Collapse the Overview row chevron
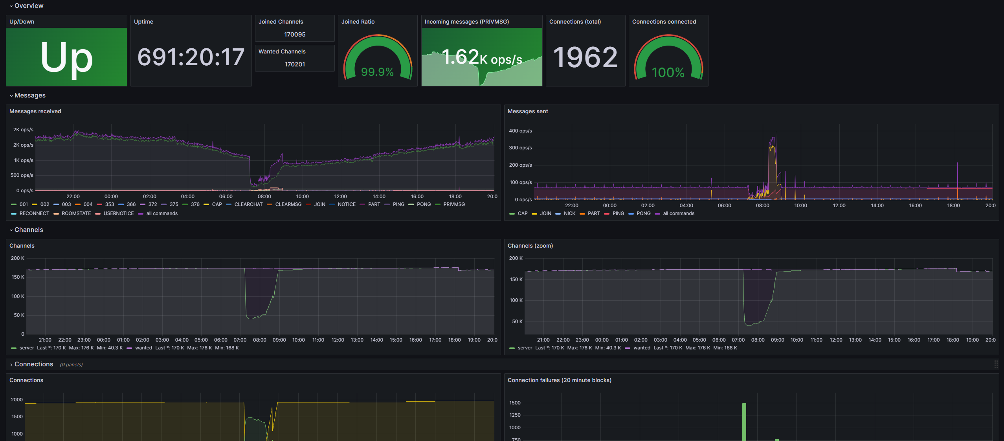Viewport: 1004px width, 441px height. point(11,6)
